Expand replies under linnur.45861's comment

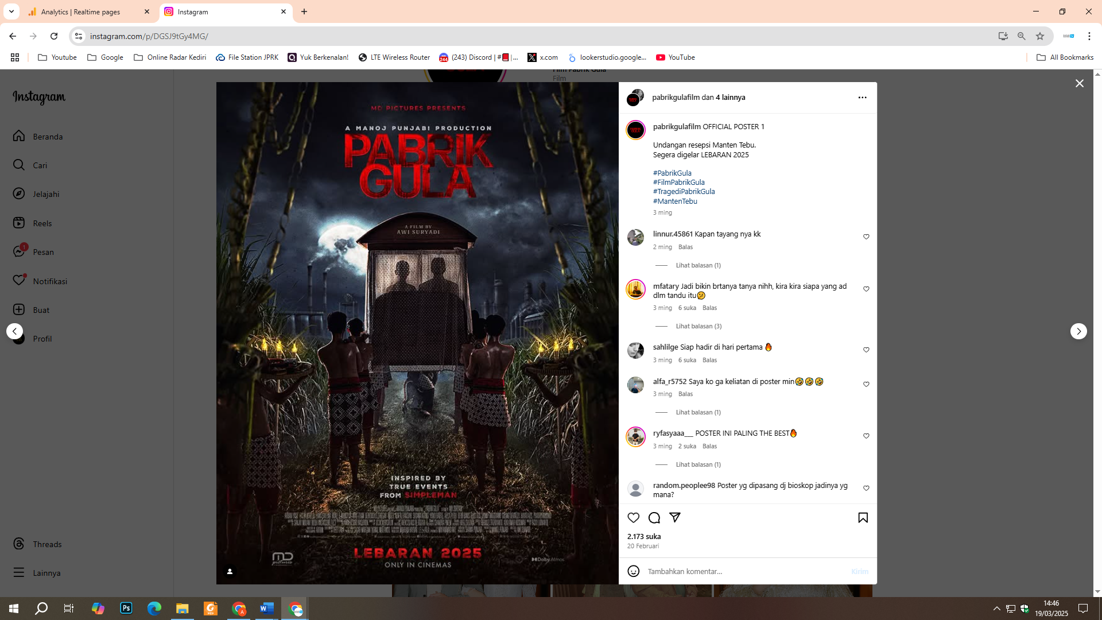698,266
